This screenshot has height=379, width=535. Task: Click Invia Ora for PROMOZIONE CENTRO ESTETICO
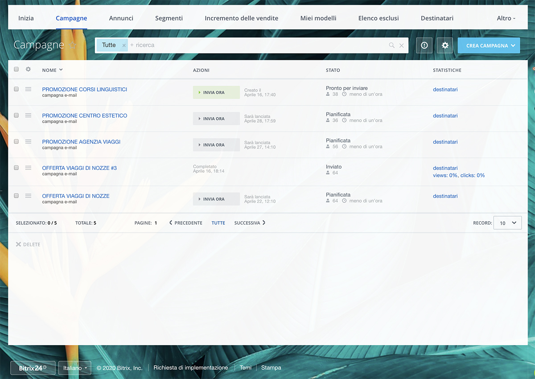216,119
